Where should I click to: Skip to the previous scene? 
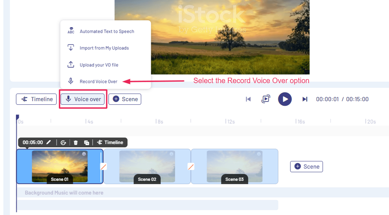tap(248, 99)
